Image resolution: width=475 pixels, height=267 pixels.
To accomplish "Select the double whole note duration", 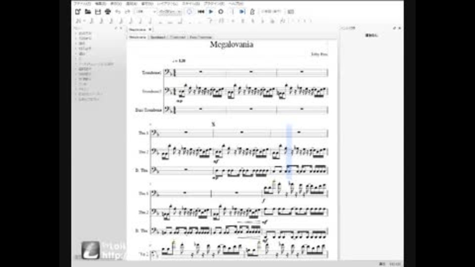I will (x=170, y=21).
